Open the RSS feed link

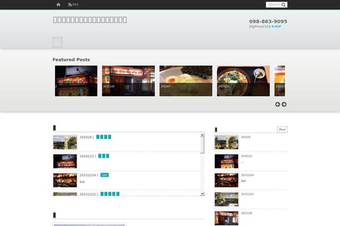(73, 5)
